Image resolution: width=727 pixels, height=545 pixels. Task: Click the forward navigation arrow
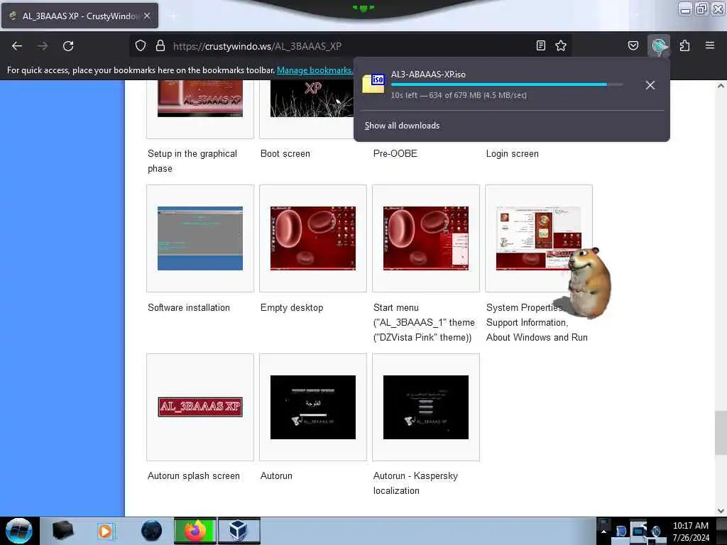[42, 46]
